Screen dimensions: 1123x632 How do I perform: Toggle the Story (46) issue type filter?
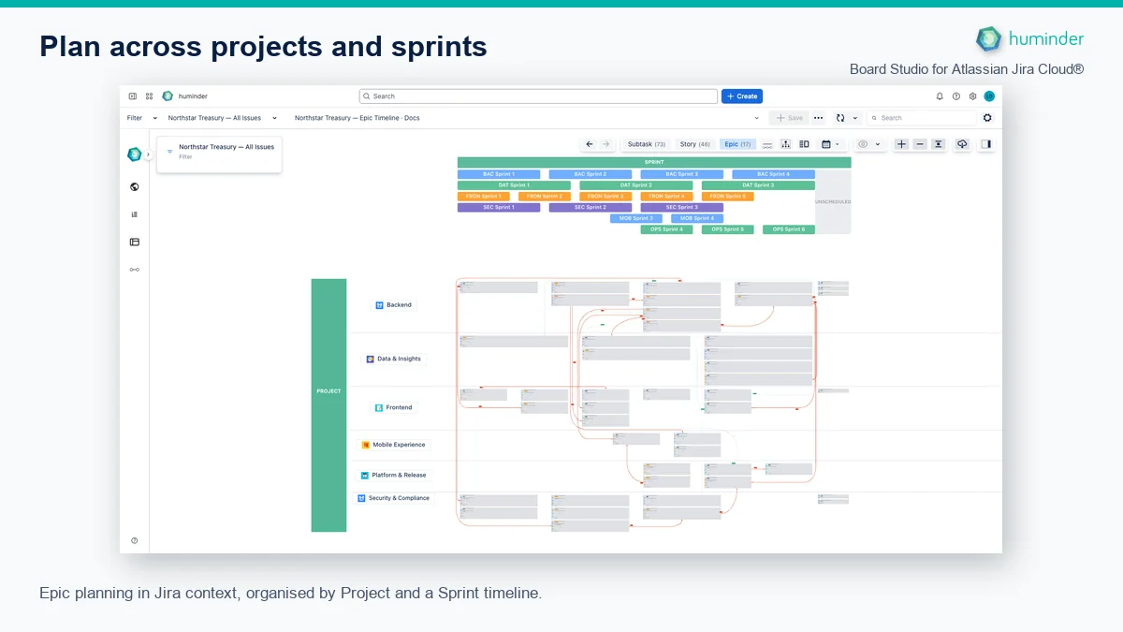tap(695, 144)
